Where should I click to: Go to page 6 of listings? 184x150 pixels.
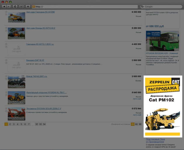25,124
